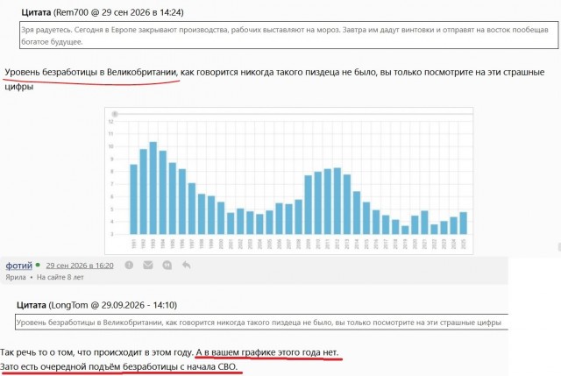Click the tallest bar in the chart

(x=153, y=188)
